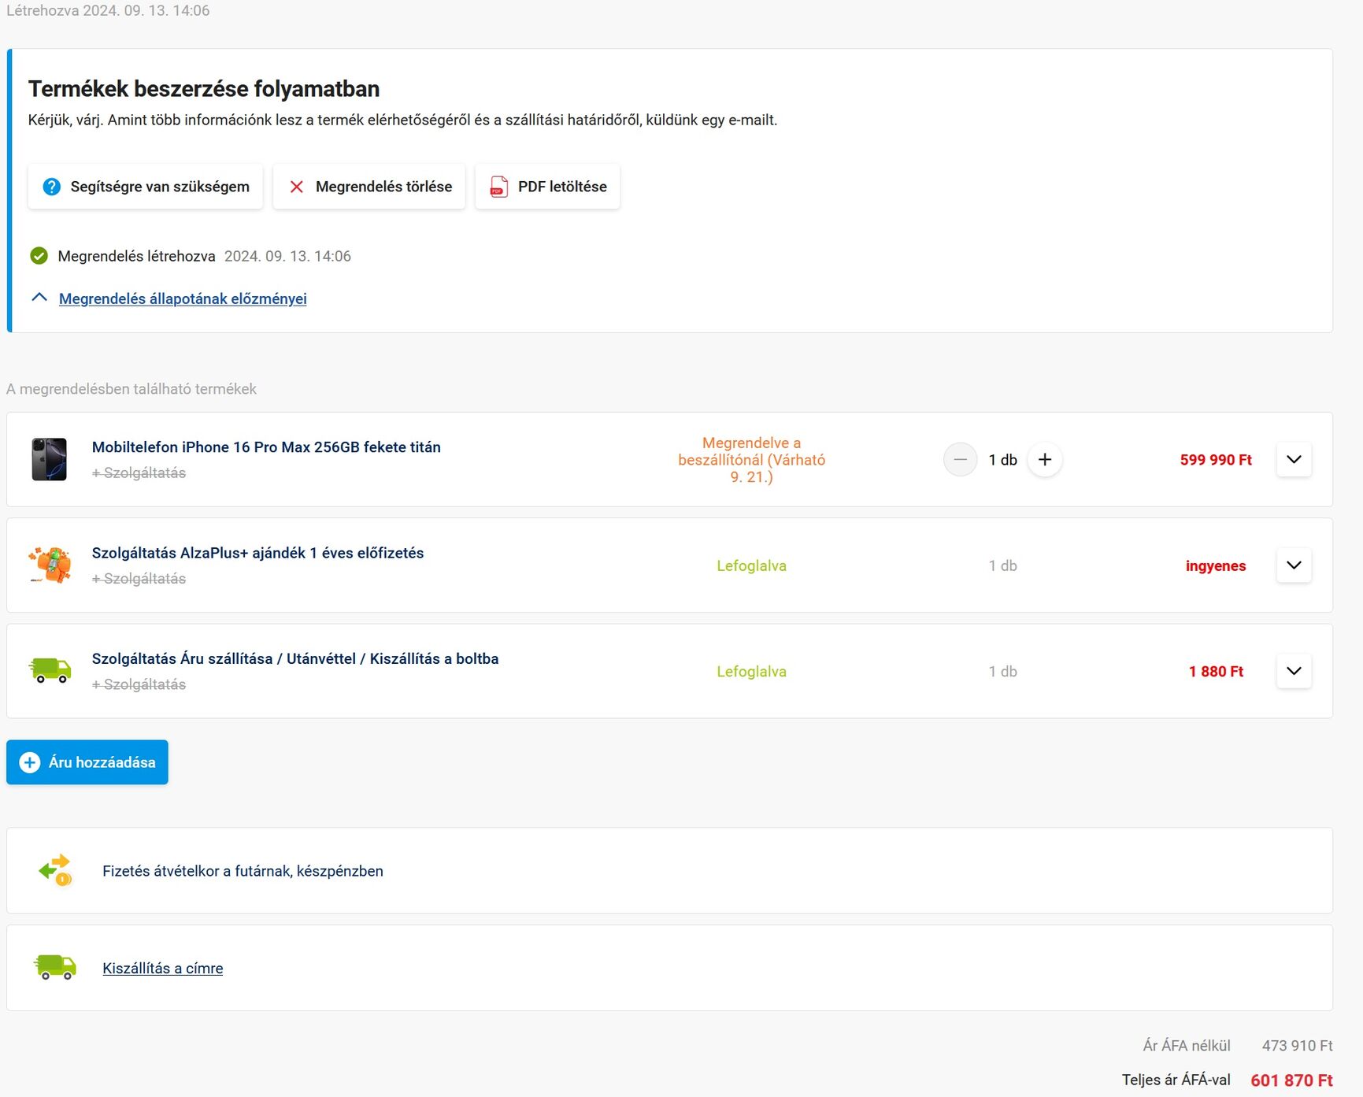Viewport: 1363px width, 1097px height.
Task: Click Segítségre van szükségem button
Action: coord(146,187)
